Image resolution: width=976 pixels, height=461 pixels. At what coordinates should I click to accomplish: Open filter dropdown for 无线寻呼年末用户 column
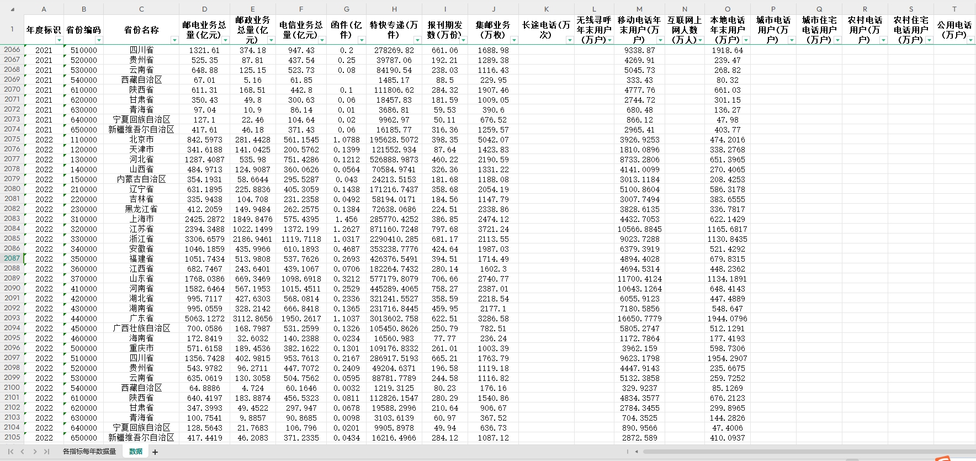(609, 40)
